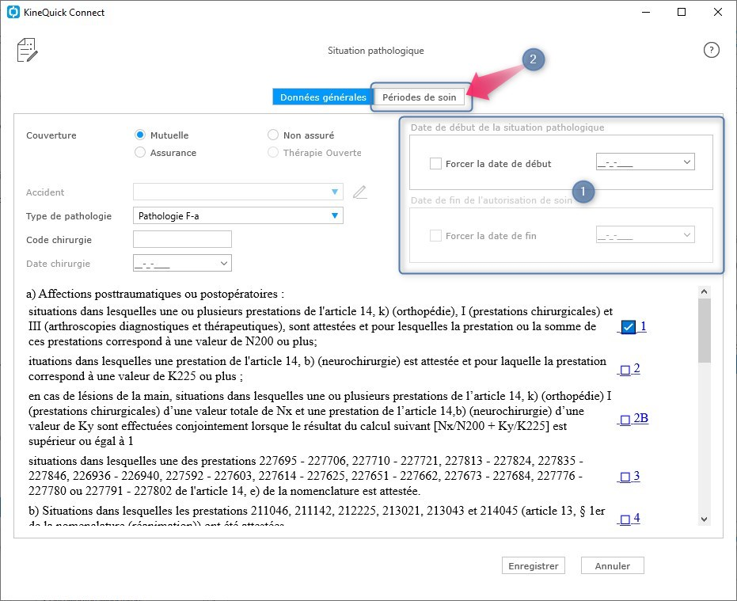
Task: Enable Forcer la date de début checkbox
Action: (435, 164)
